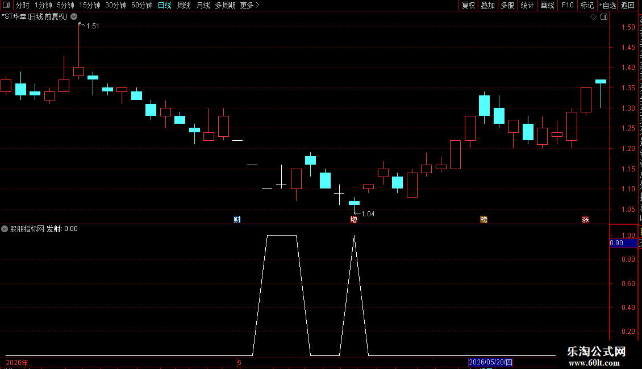Click the 榜 ranking event marker
642x369 pixels.
(484, 220)
